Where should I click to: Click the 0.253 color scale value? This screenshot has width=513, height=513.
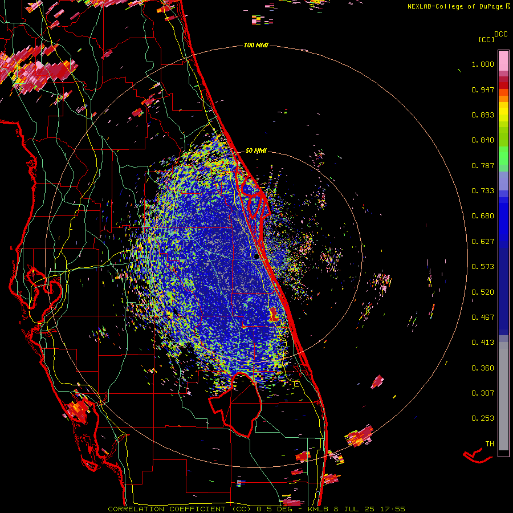click(x=483, y=418)
